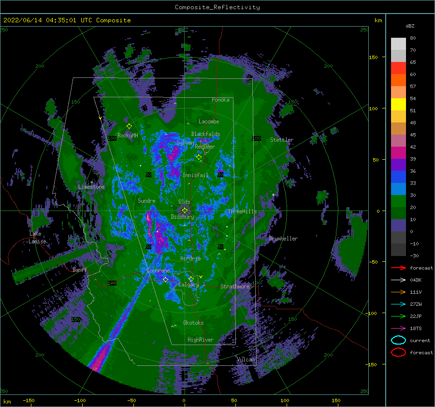Image resolution: width=435 pixels, height=407 pixels.
Task: Click the Banff label
Action: click(80, 270)
